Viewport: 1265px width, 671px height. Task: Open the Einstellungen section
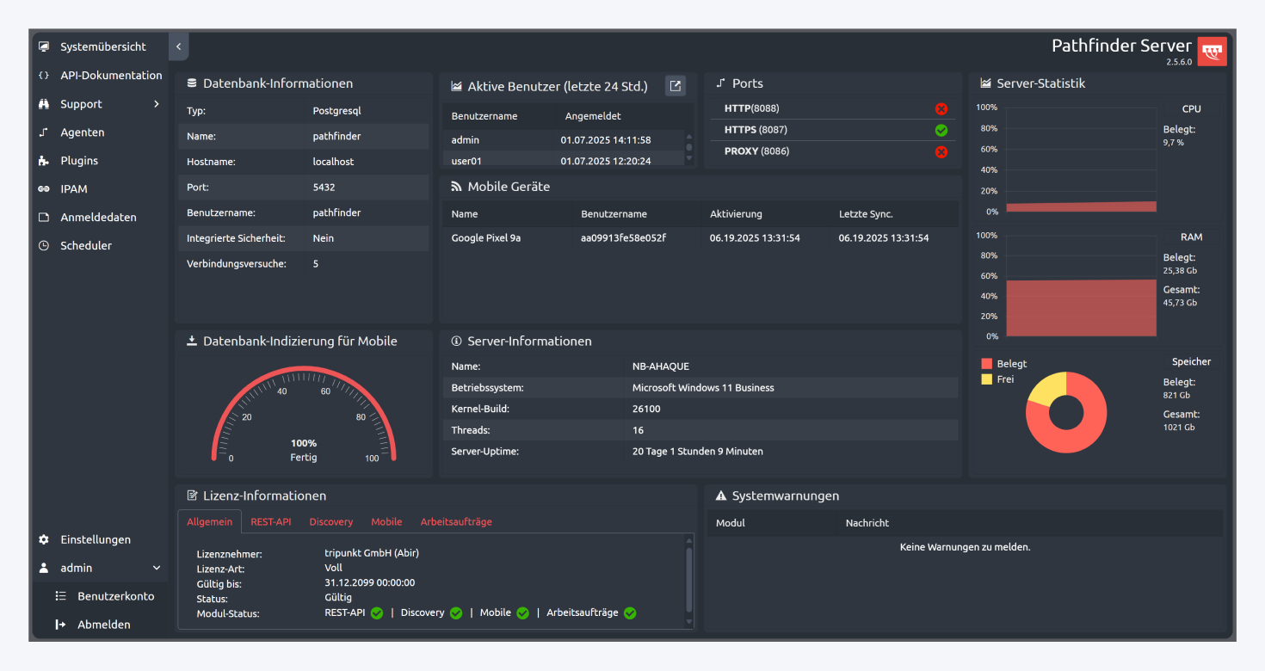click(x=95, y=539)
